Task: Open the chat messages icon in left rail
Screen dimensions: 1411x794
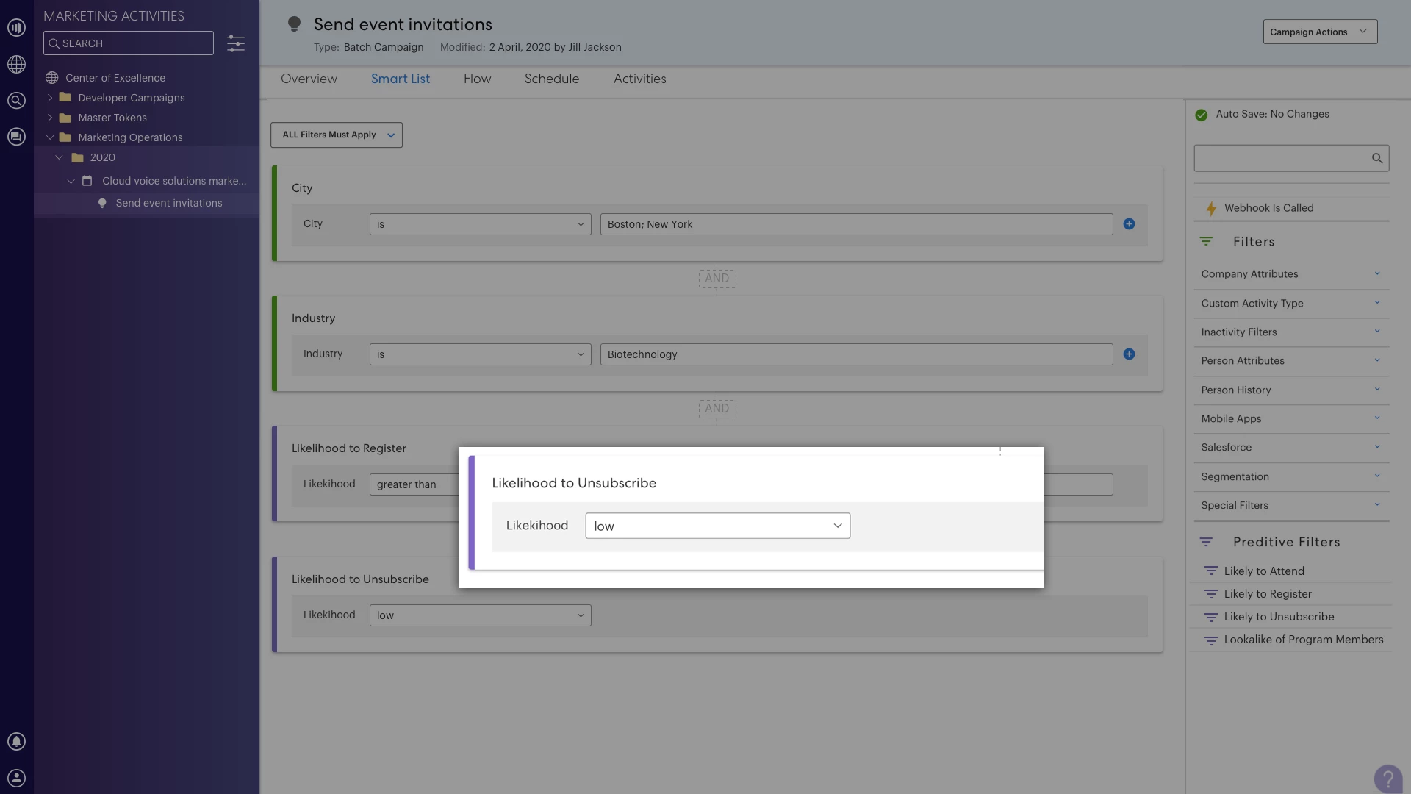Action: 16,137
